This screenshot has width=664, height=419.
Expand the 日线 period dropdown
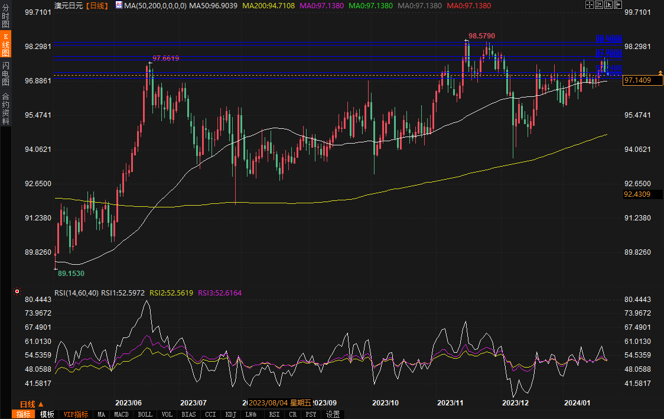click(x=32, y=404)
